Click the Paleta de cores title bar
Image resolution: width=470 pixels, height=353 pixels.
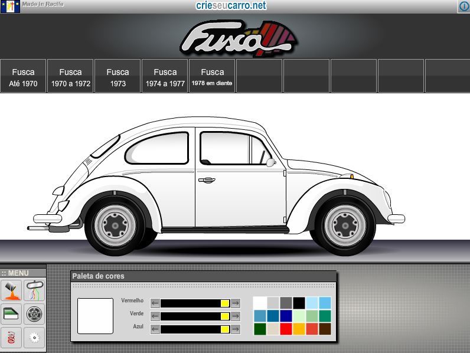[x=204, y=276]
